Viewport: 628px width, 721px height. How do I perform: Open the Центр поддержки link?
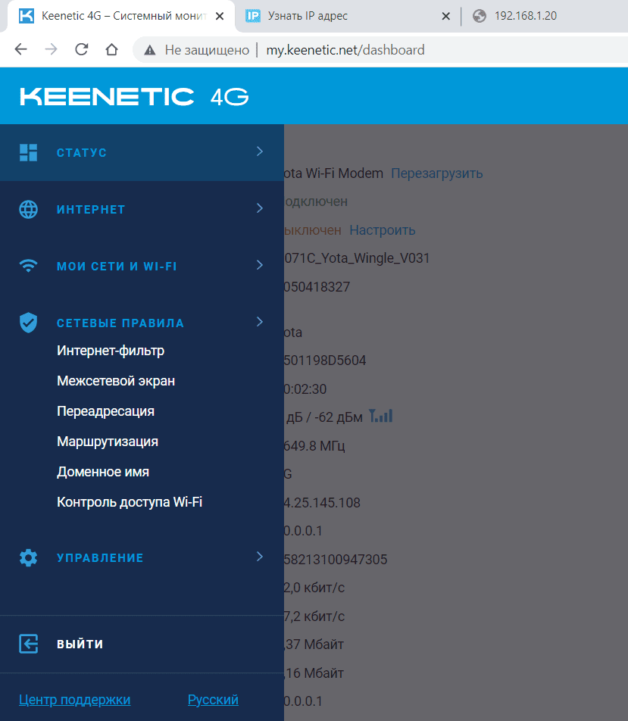coord(74,700)
